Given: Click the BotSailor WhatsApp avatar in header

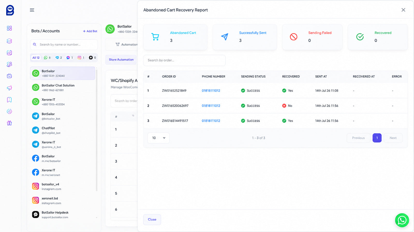Looking at the screenshot, I should pos(110,29).
